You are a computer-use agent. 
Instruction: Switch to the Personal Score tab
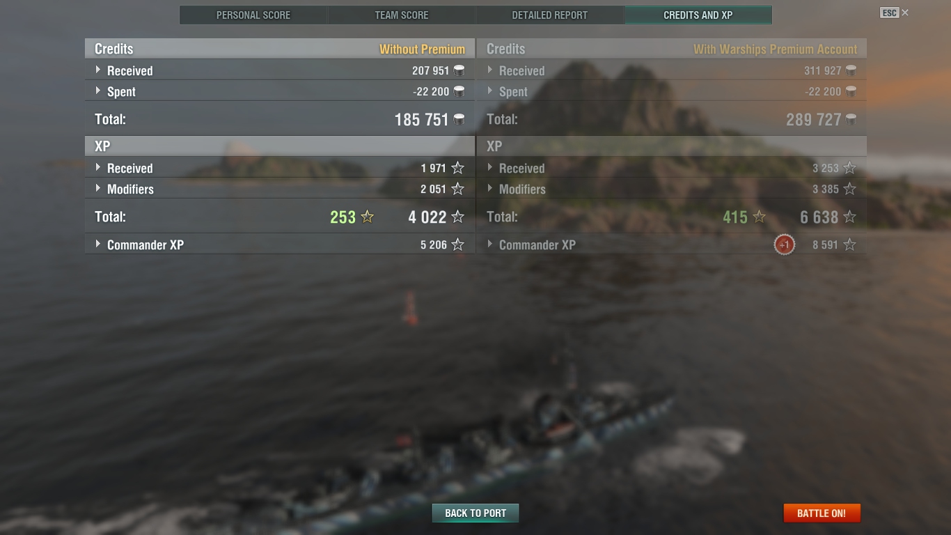pos(253,15)
